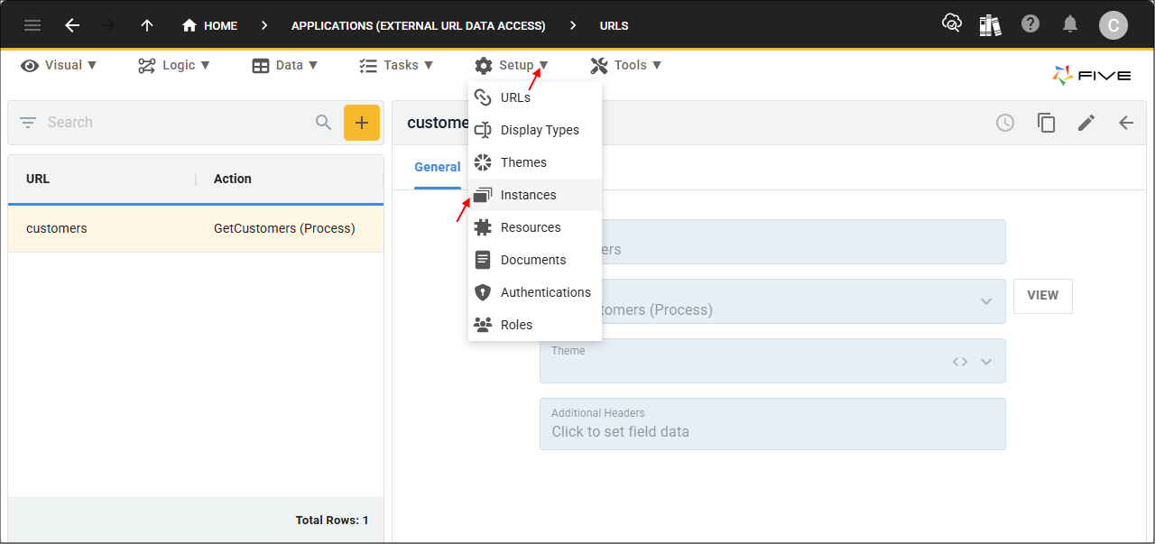The height and width of the screenshot is (544, 1155).
Task: Select Instances from Setup menu
Action: (528, 195)
